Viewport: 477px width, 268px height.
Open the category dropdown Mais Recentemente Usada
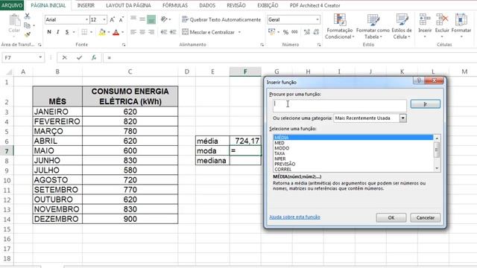pyautogui.click(x=402, y=118)
